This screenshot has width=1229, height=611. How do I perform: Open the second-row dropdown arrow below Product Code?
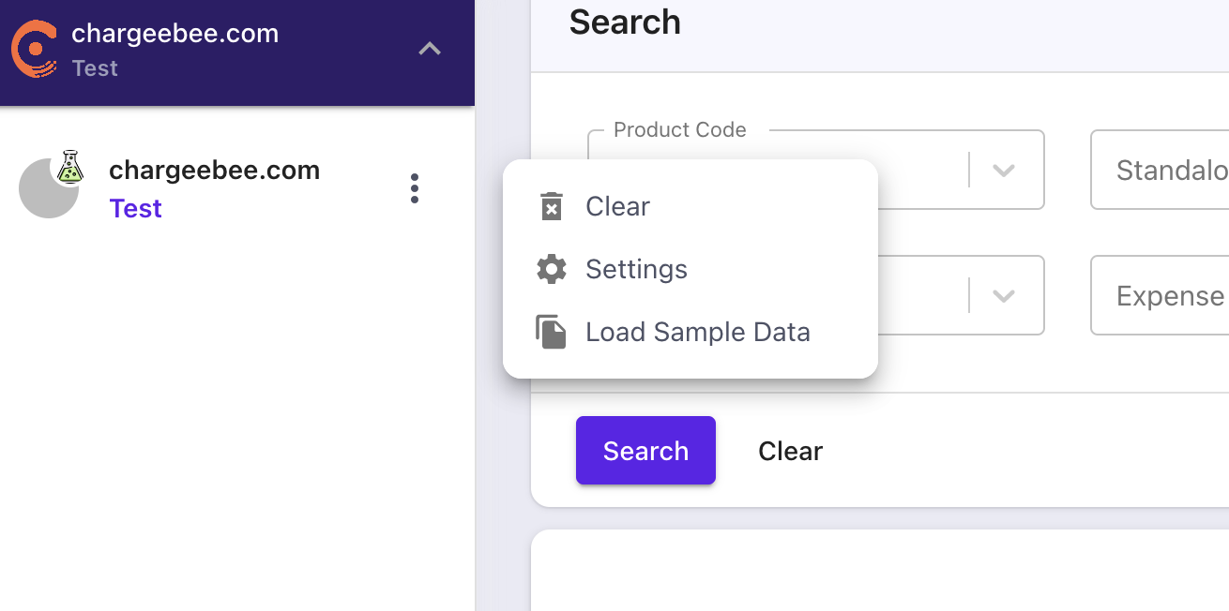[x=1004, y=296]
